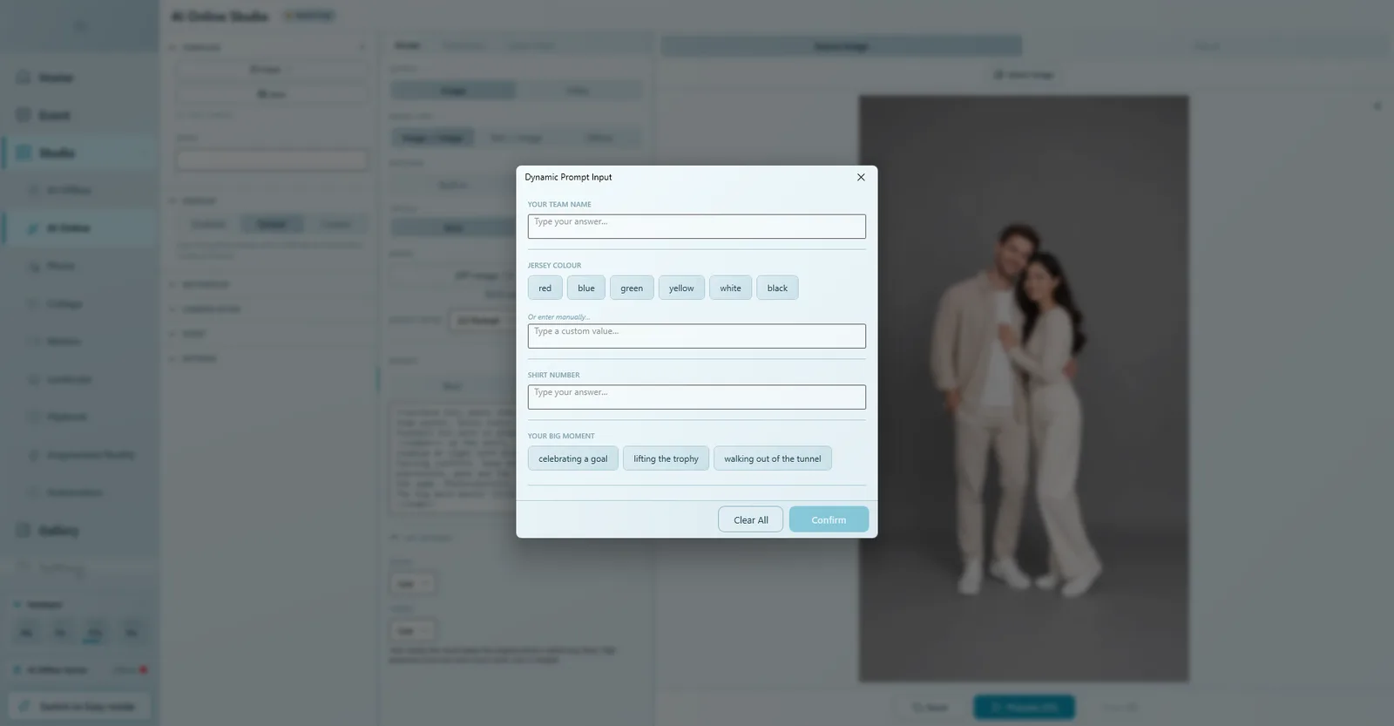Click the 'YOUR TEAM NAME' label

click(559, 205)
